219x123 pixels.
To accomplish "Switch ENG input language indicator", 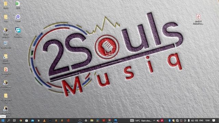I will pos(201,121).
